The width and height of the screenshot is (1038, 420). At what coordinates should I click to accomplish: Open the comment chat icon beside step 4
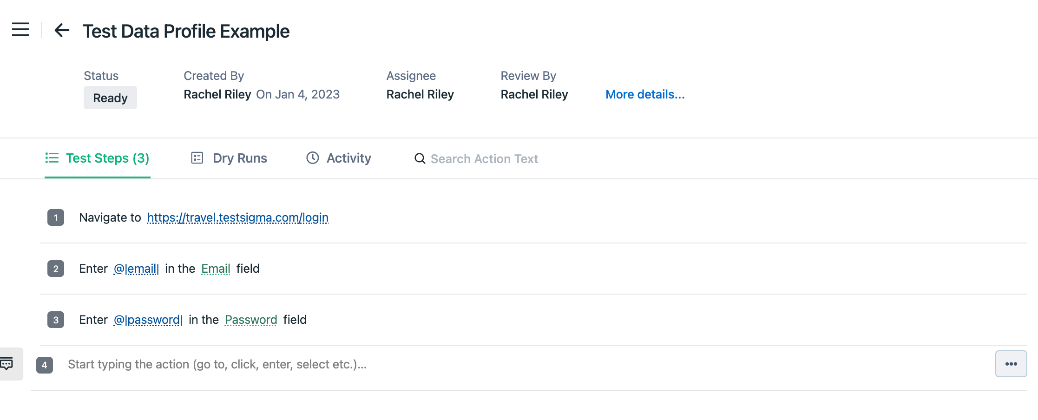[7, 364]
